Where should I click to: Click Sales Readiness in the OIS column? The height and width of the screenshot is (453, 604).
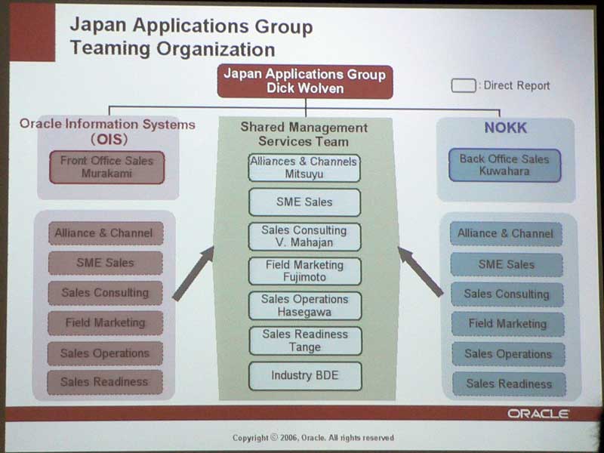point(105,382)
